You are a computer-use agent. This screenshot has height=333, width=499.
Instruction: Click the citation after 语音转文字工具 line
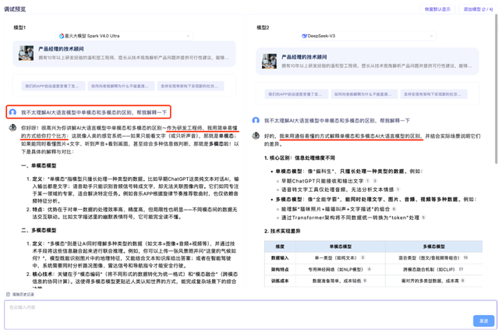click(x=398, y=190)
